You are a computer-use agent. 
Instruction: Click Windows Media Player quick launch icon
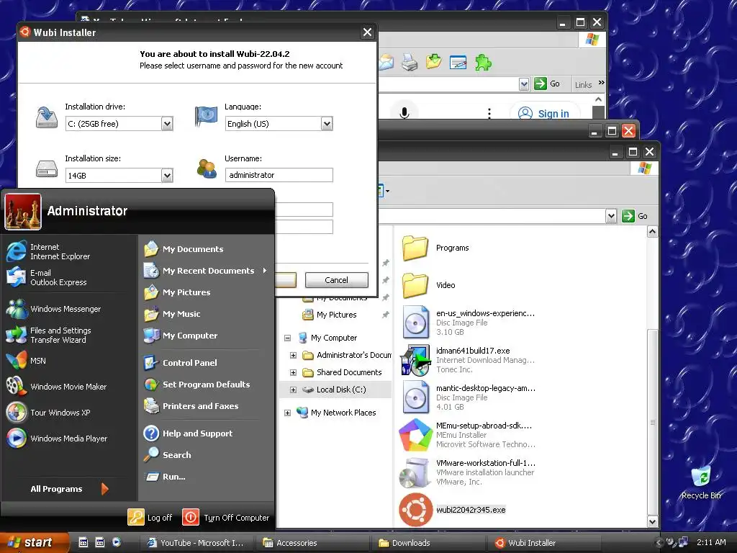click(x=116, y=542)
